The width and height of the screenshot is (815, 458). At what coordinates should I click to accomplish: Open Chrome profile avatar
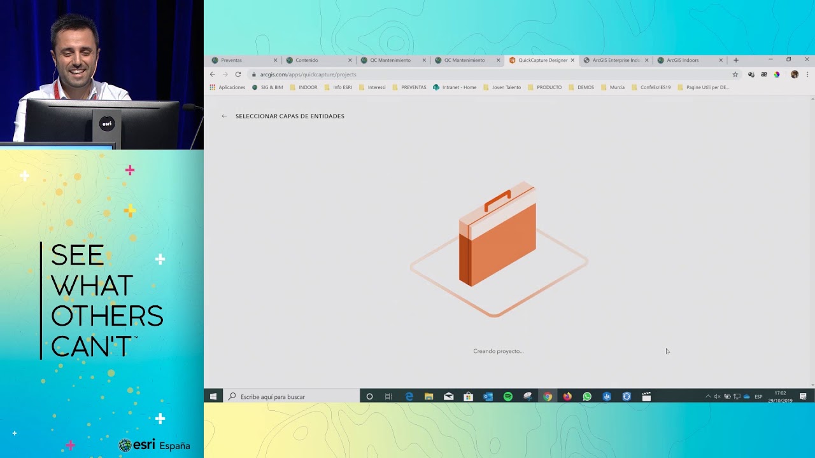(795, 74)
